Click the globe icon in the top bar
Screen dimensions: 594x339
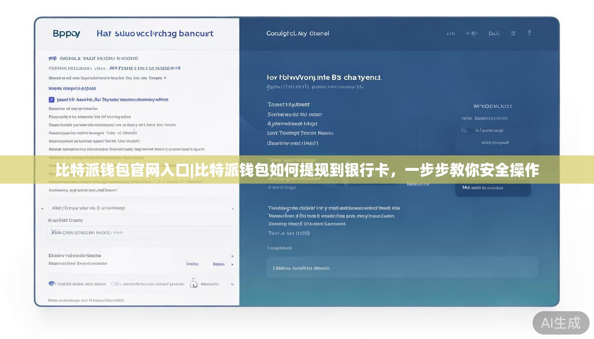(x=472, y=33)
